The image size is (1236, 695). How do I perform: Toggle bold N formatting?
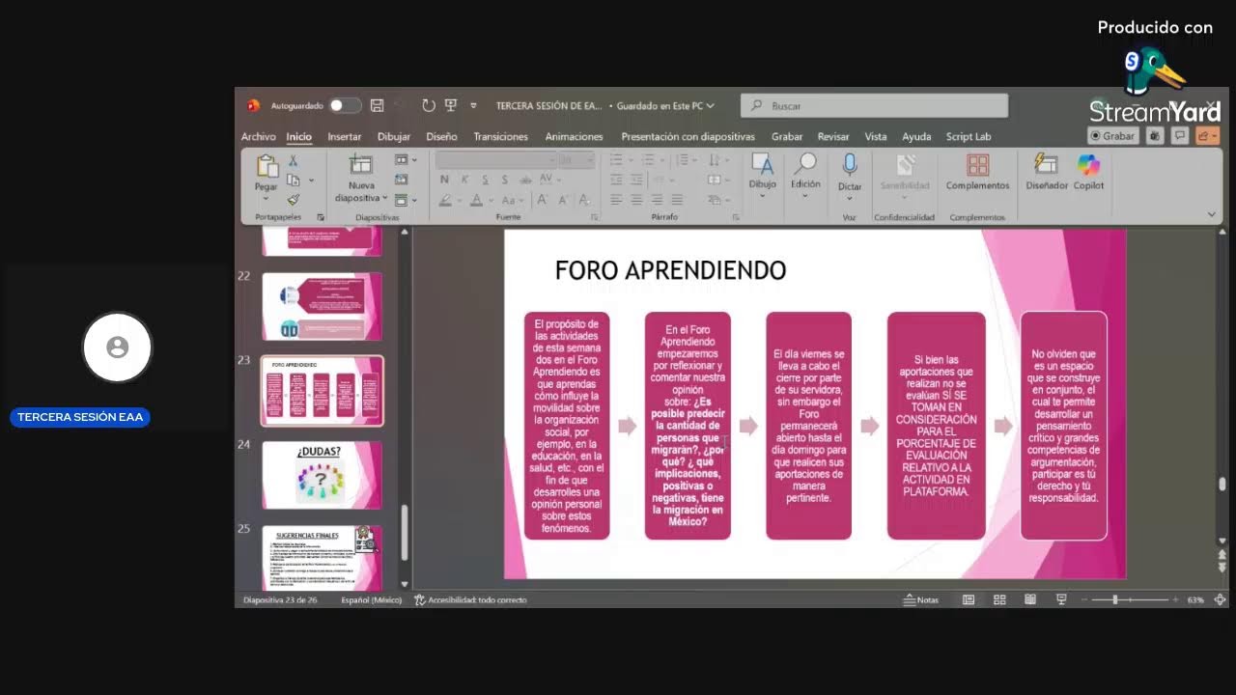(444, 180)
